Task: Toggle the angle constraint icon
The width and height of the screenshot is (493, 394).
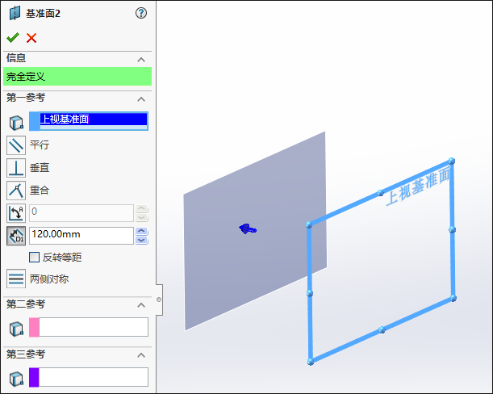Action: (16, 213)
